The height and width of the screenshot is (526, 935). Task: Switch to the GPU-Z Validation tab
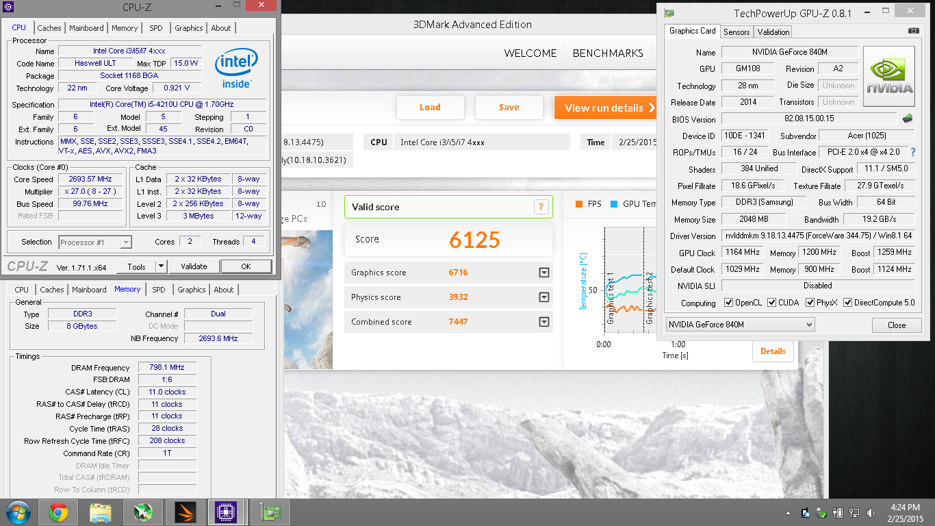tap(773, 32)
